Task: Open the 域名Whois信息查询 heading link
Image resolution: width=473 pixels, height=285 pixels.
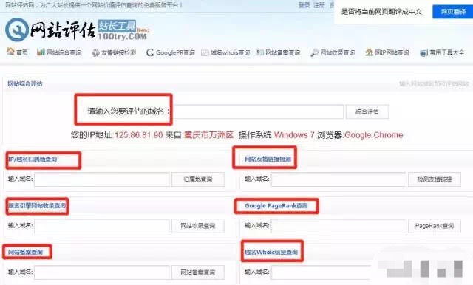Action: pyautogui.click(x=271, y=253)
